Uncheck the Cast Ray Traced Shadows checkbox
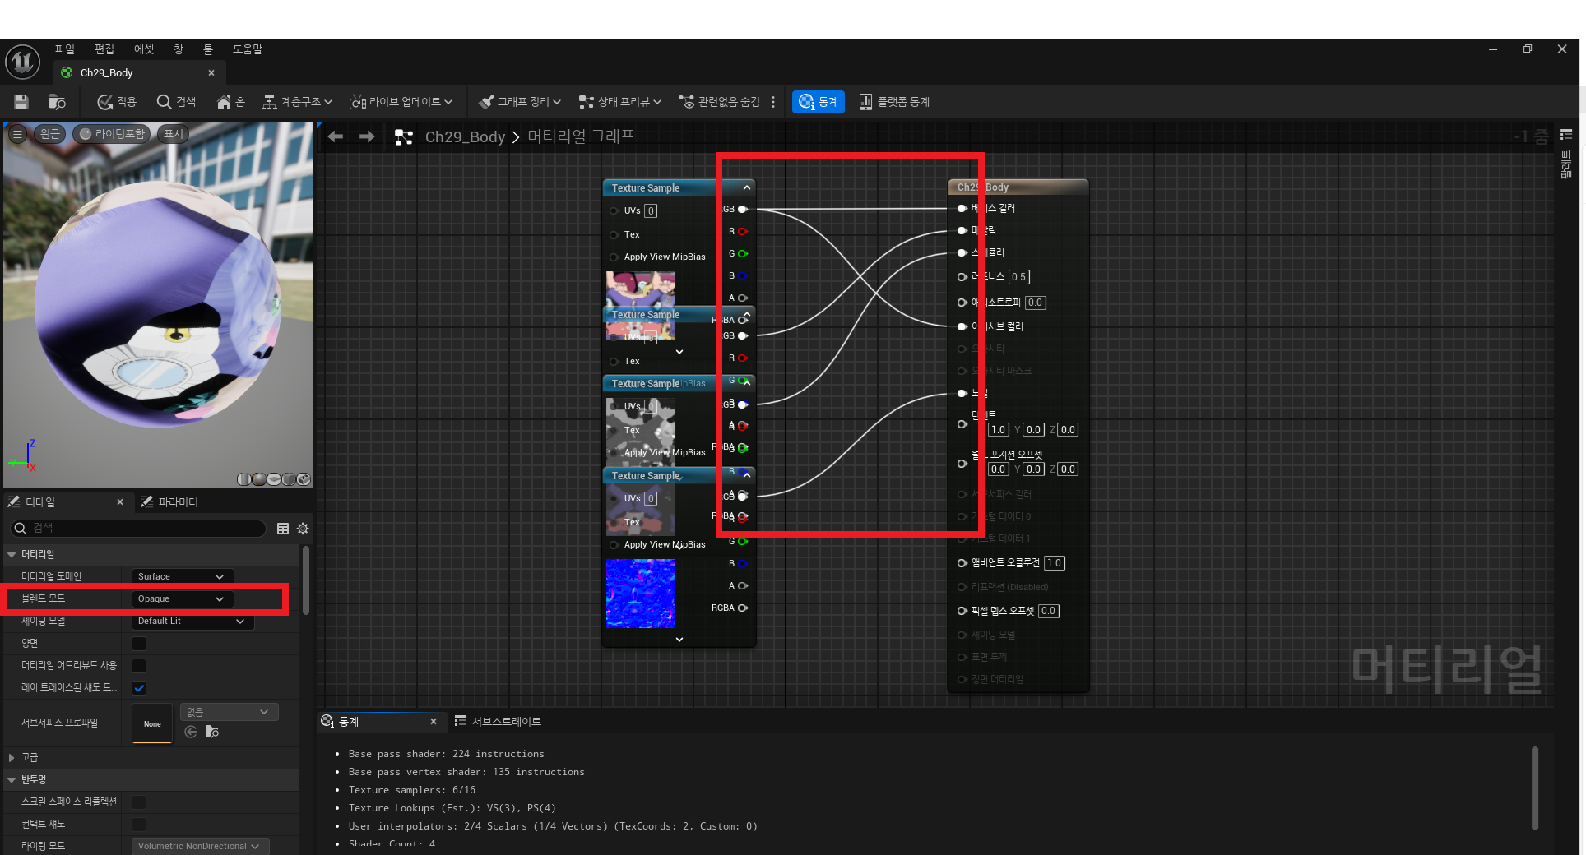 click(139, 687)
